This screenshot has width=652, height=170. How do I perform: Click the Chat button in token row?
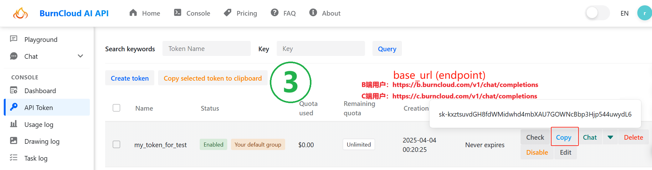click(x=590, y=137)
